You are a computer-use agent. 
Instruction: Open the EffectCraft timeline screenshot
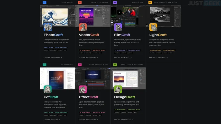[93, 78]
